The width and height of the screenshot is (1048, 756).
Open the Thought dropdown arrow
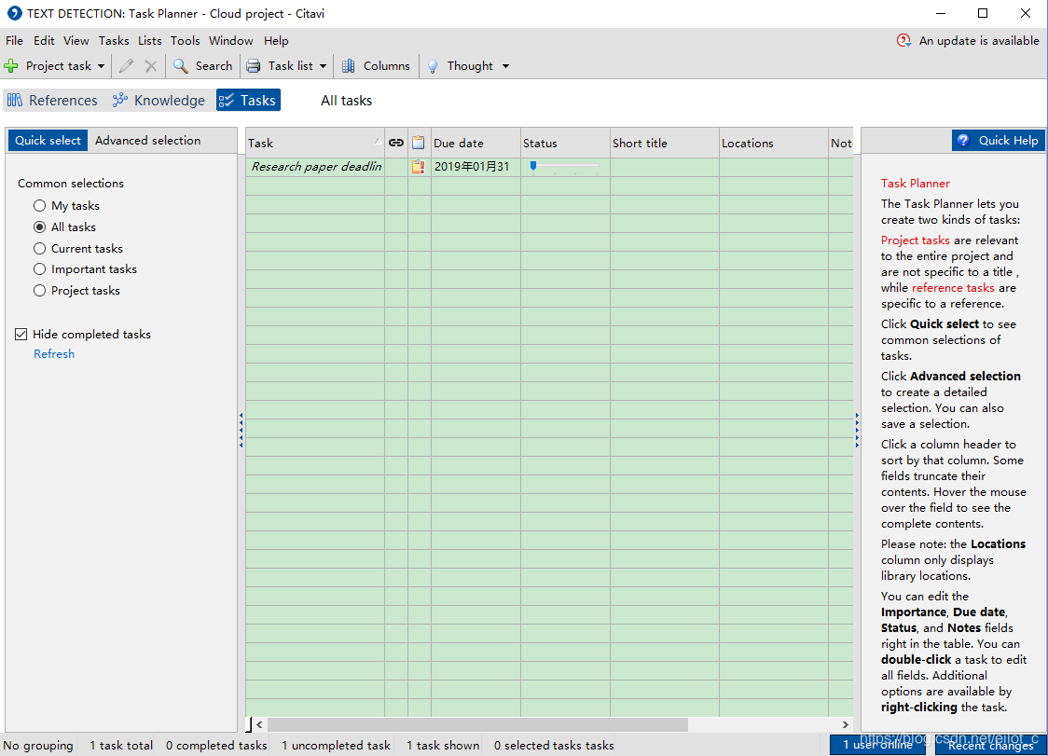(505, 66)
